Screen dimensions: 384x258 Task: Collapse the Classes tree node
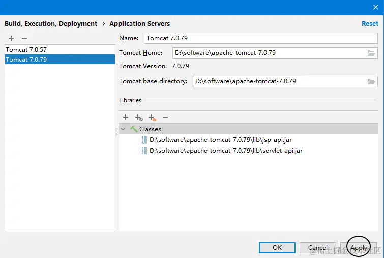tap(123, 129)
